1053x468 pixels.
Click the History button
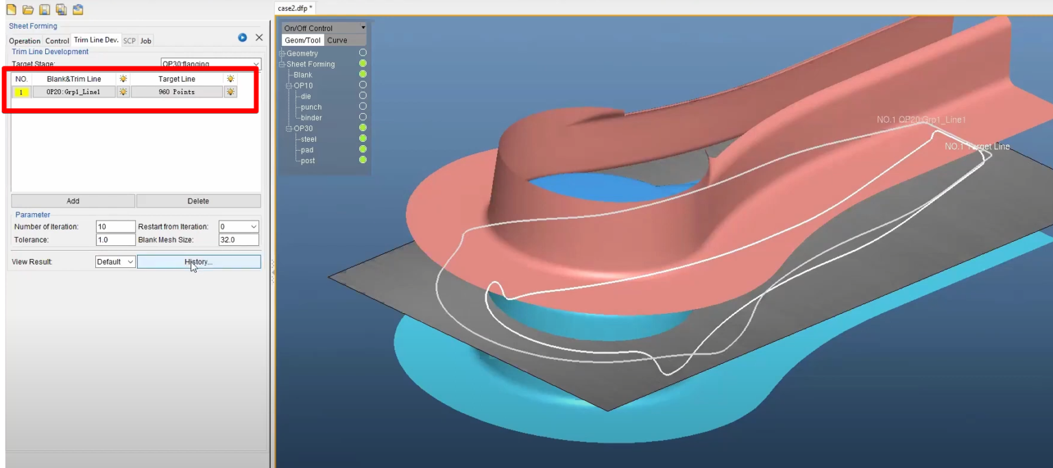pos(198,261)
